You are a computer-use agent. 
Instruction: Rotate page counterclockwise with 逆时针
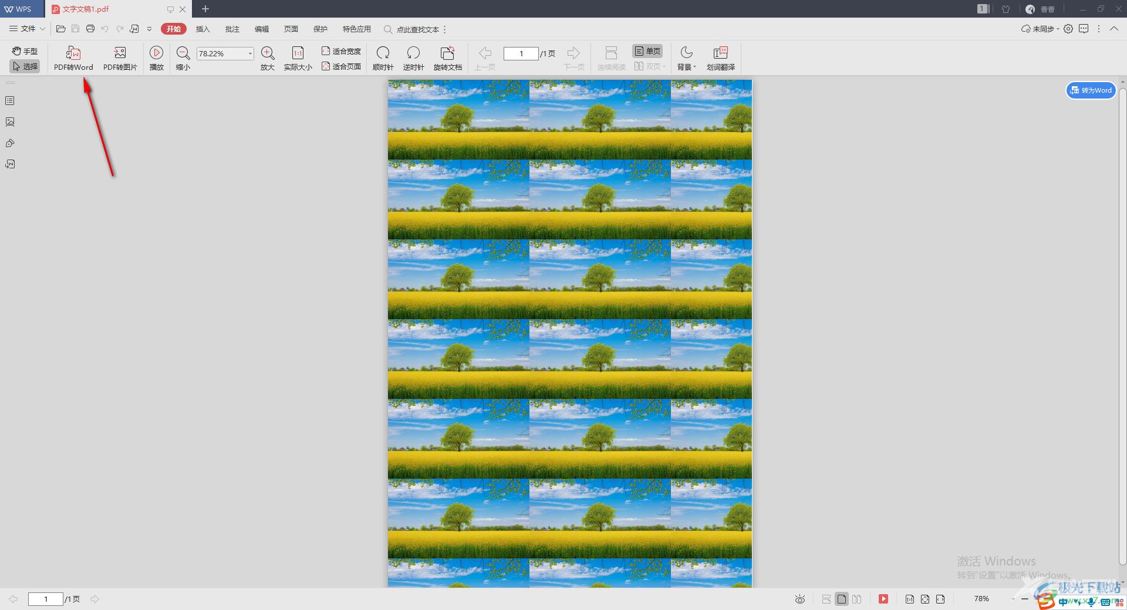point(413,58)
